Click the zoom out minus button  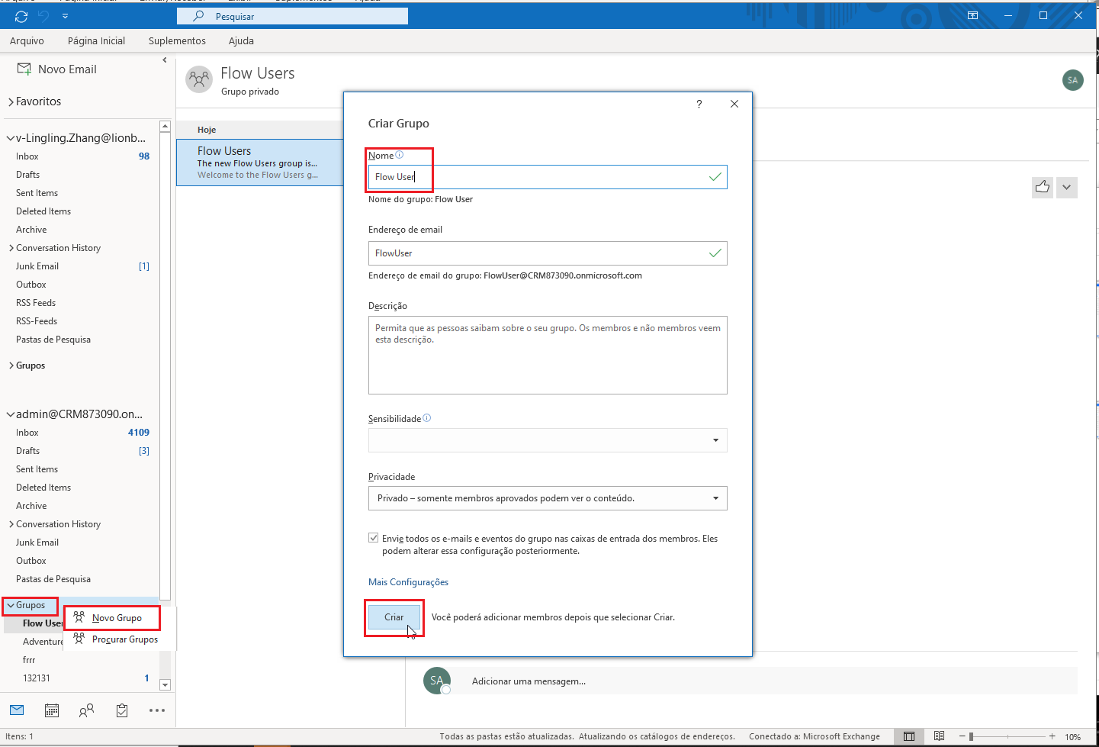click(961, 736)
